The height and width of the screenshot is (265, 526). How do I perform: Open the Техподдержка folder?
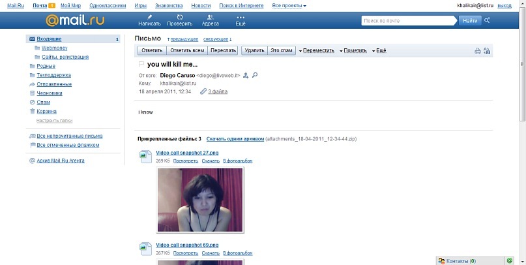click(53, 75)
